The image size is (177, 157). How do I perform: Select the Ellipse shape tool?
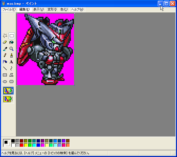coord(5,82)
